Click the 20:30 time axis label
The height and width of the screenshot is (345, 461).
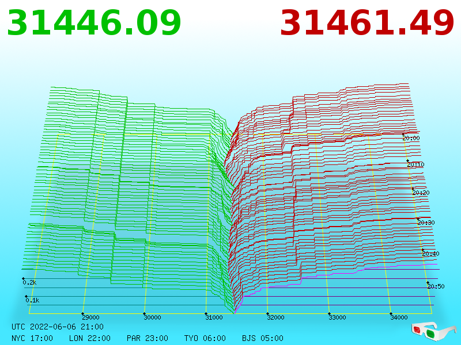(x=426, y=223)
